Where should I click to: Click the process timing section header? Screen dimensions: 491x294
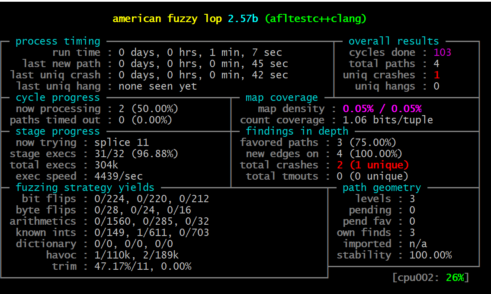[x=58, y=41]
